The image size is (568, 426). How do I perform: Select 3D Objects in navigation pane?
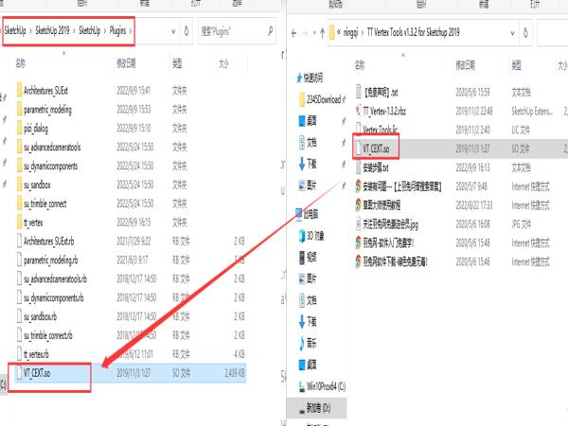coord(311,236)
